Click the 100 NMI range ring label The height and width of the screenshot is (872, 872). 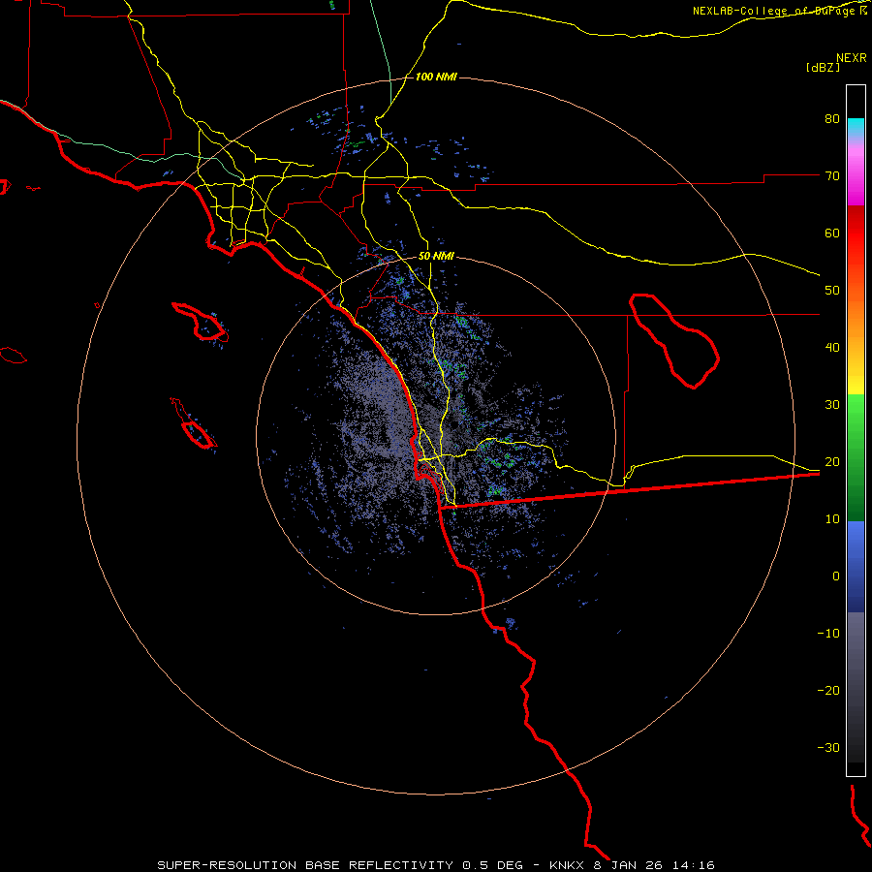pyautogui.click(x=437, y=77)
